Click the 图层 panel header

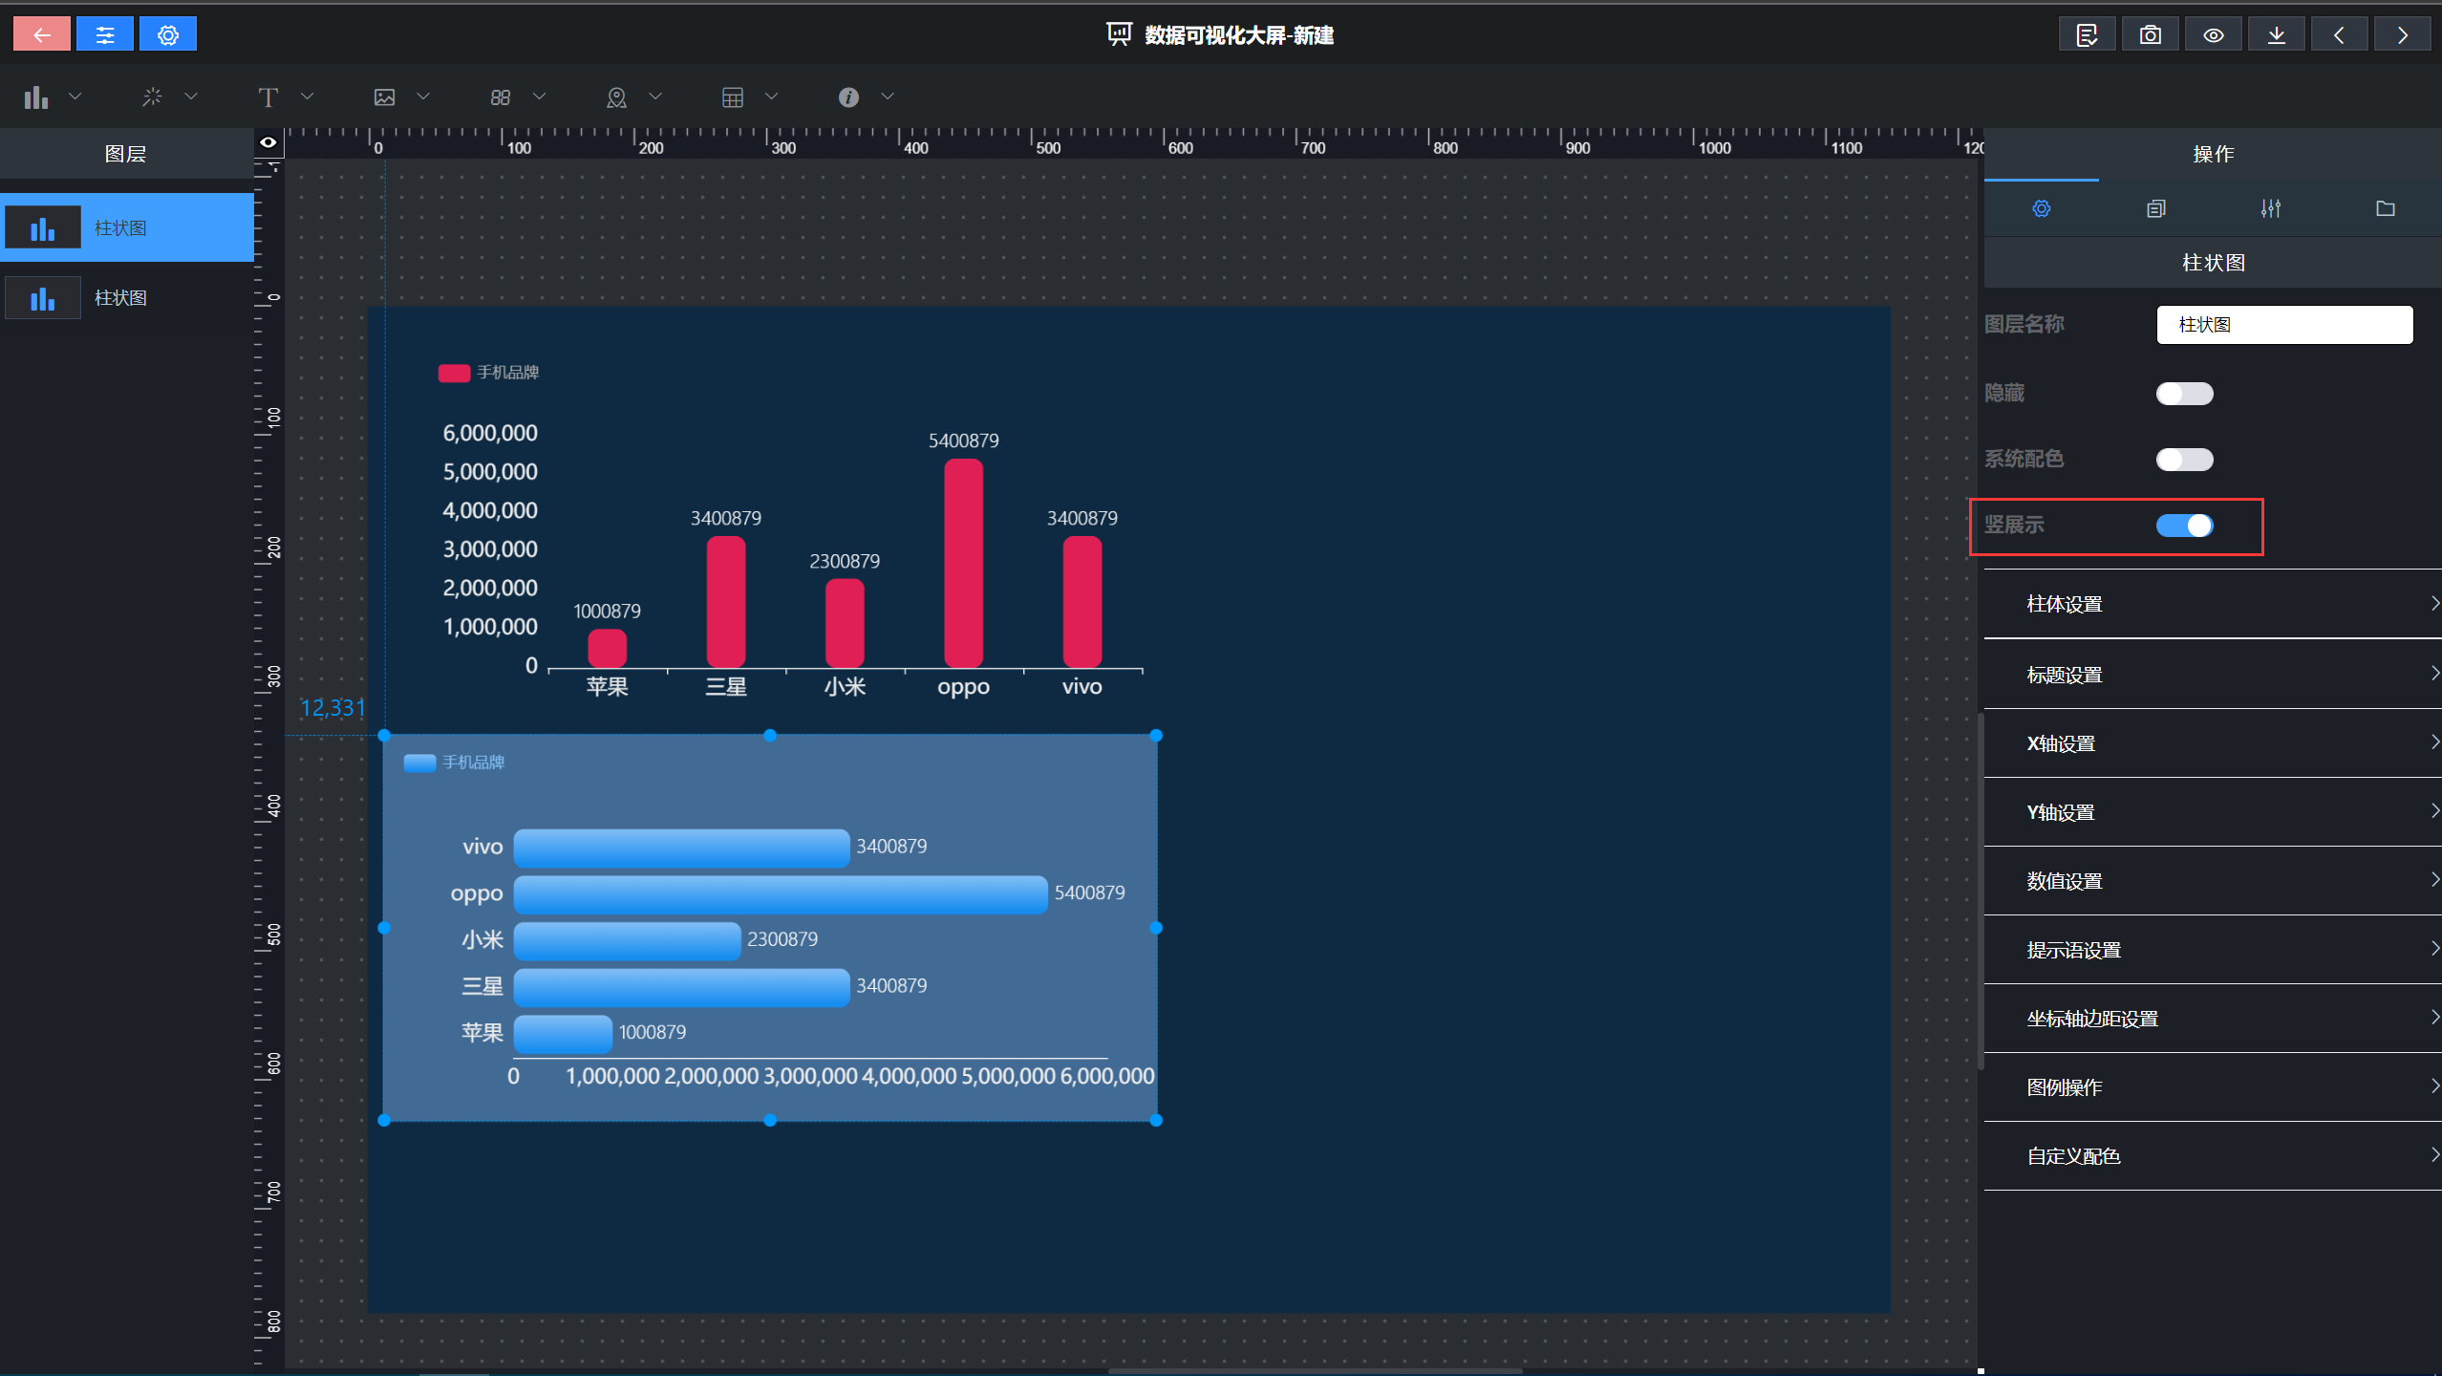pyautogui.click(x=126, y=154)
